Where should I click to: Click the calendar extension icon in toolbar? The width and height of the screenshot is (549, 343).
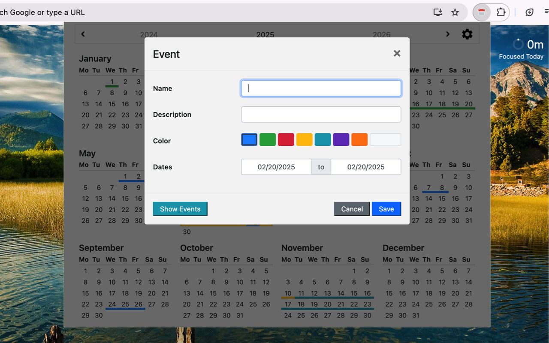pyautogui.click(x=482, y=12)
